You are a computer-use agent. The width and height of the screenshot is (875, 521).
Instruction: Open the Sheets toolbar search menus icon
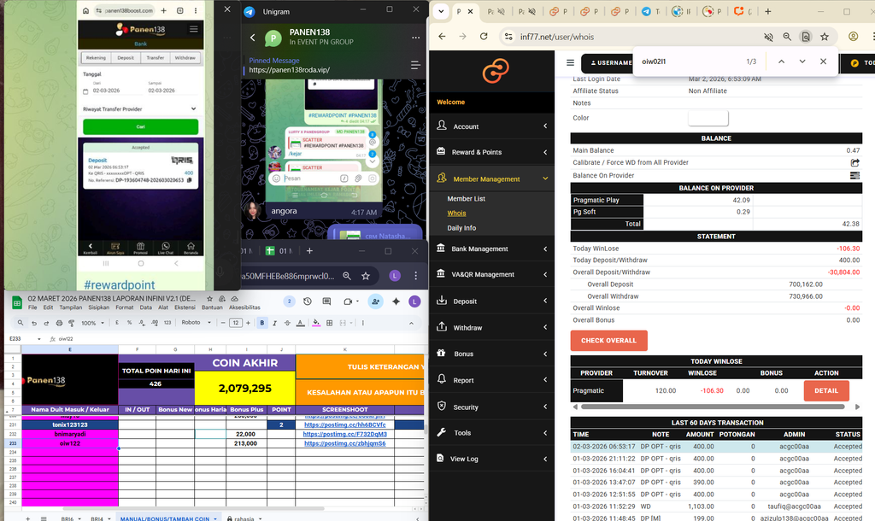click(21, 323)
